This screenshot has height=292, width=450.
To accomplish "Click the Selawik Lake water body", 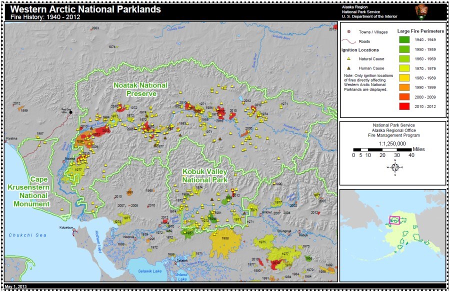I will 149,270.
